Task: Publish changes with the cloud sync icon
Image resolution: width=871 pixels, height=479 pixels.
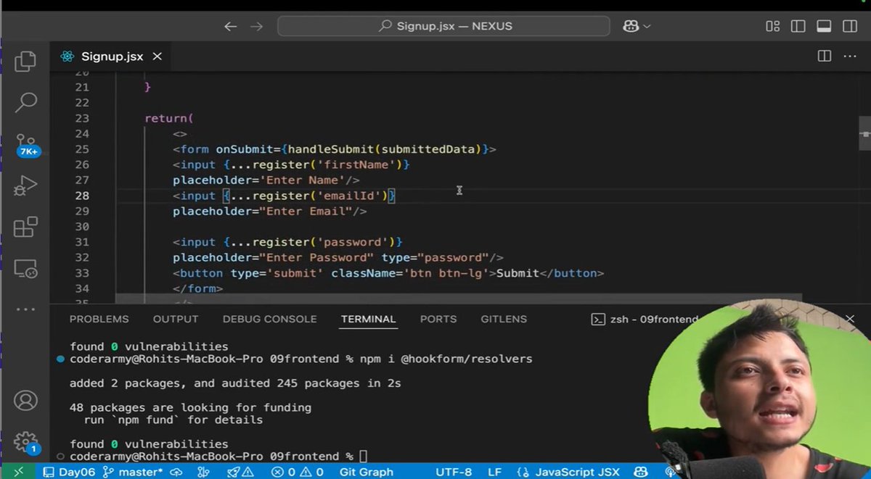Action: pos(176,472)
